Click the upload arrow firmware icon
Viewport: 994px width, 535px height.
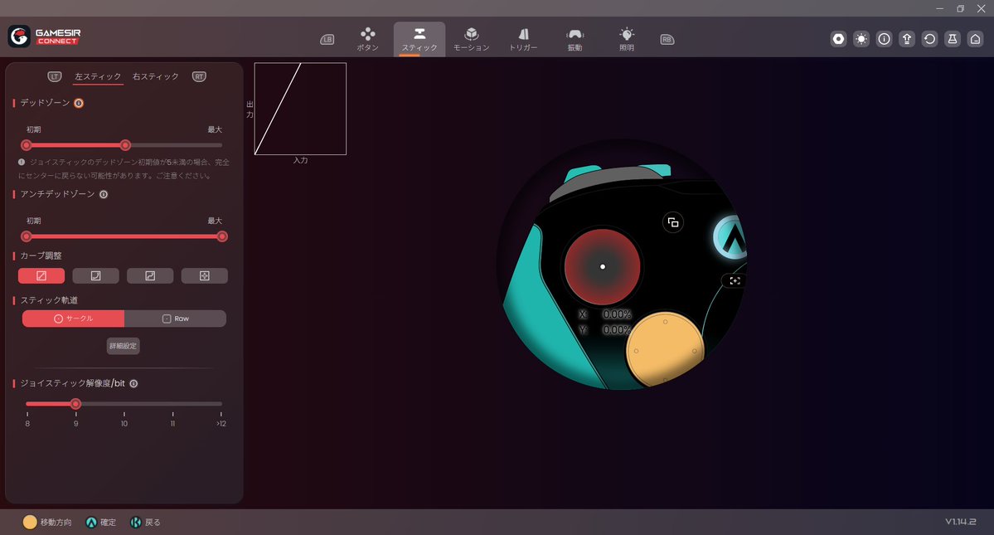point(906,39)
